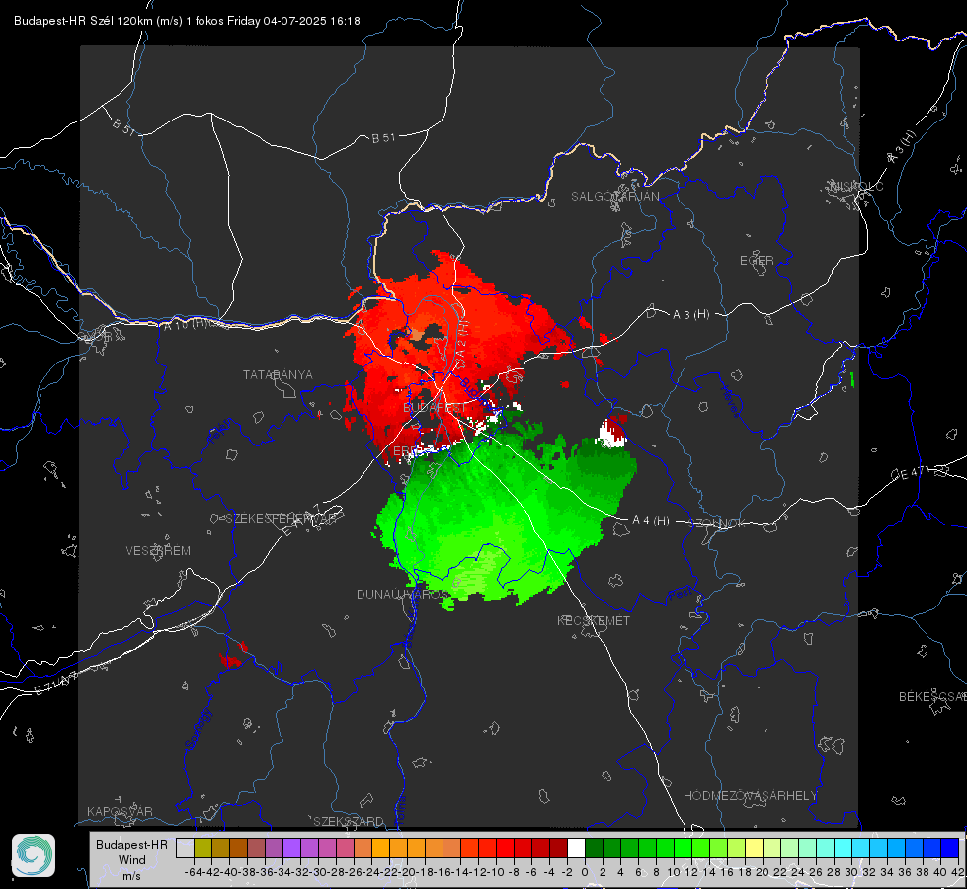Screen dimensions: 967x889
Task: Choose the pink swatch between -28 and -26
Action: (346, 848)
